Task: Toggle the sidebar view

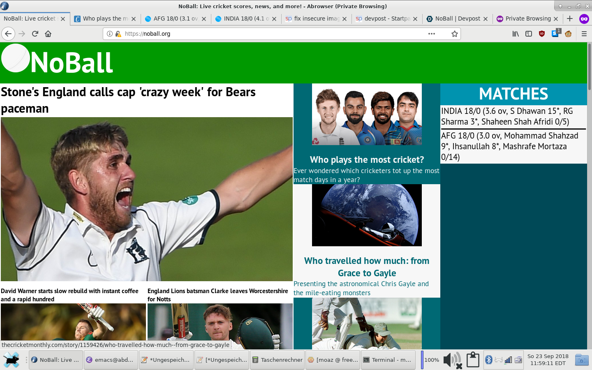Action: coord(529,34)
